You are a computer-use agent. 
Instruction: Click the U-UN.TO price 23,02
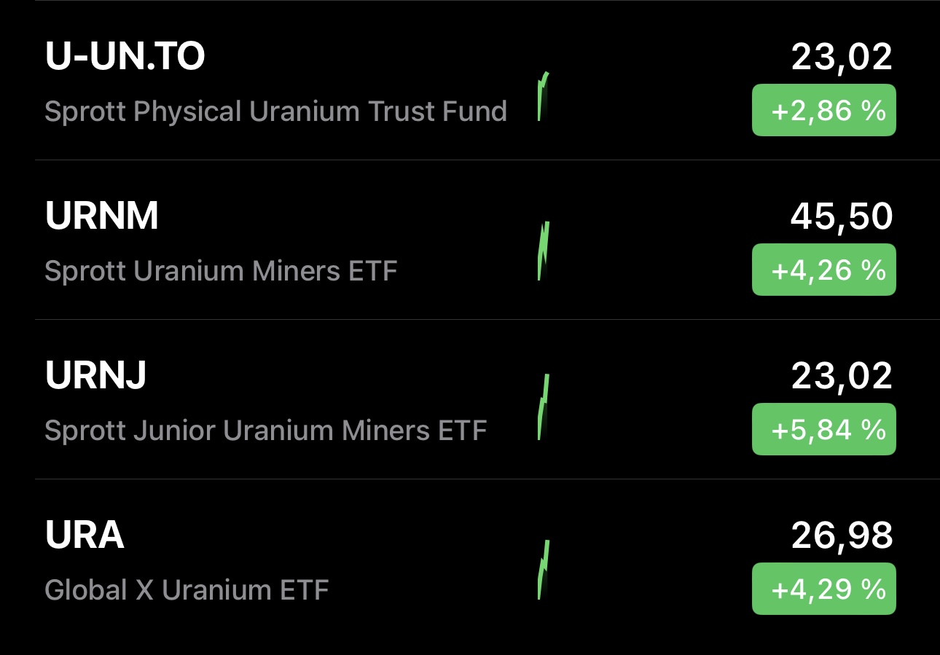pos(842,57)
